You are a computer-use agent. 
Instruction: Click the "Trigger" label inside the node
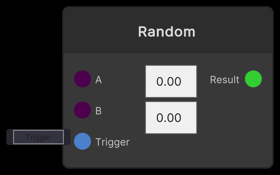[113, 142]
